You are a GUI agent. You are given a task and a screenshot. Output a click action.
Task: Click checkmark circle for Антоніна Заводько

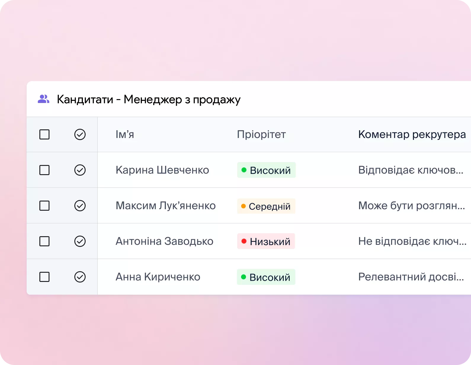[x=80, y=241]
